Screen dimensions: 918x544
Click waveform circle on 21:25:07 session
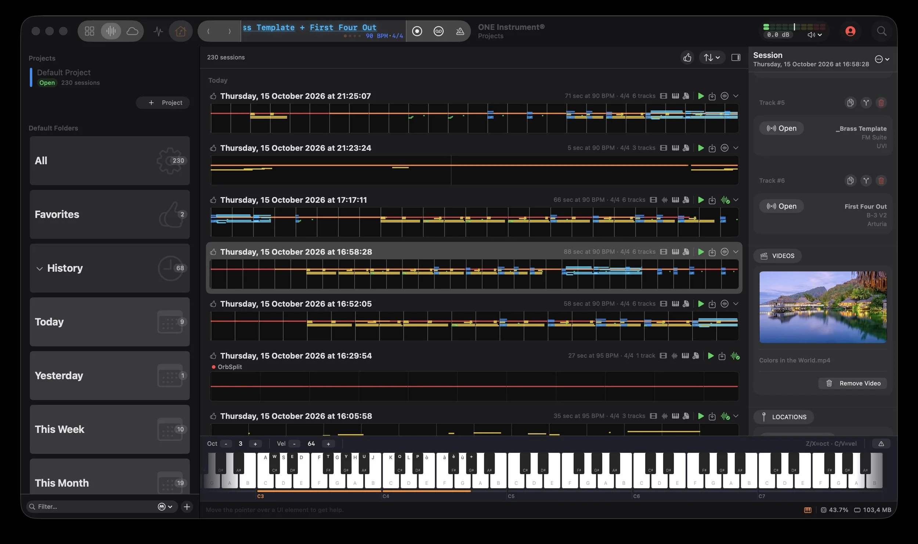(724, 96)
